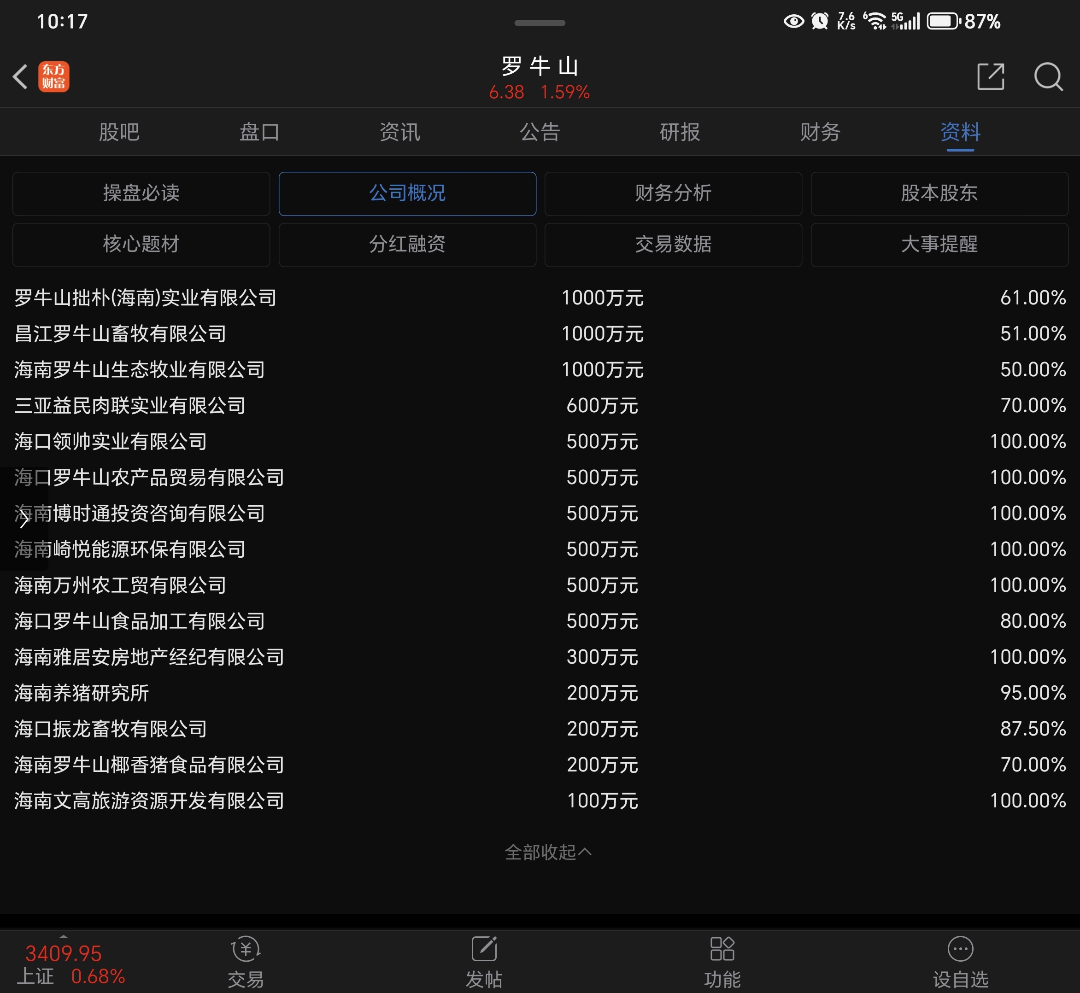Expand the 上证 index bar arrow
1080x993 pixels.
click(x=64, y=937)
